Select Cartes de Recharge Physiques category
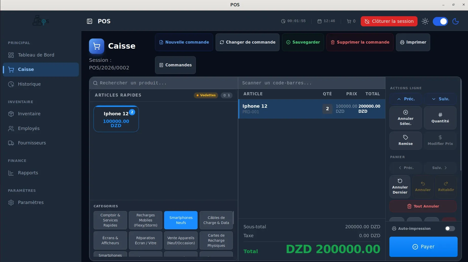The width and height of the screenshot is (468, 262). 216,240
